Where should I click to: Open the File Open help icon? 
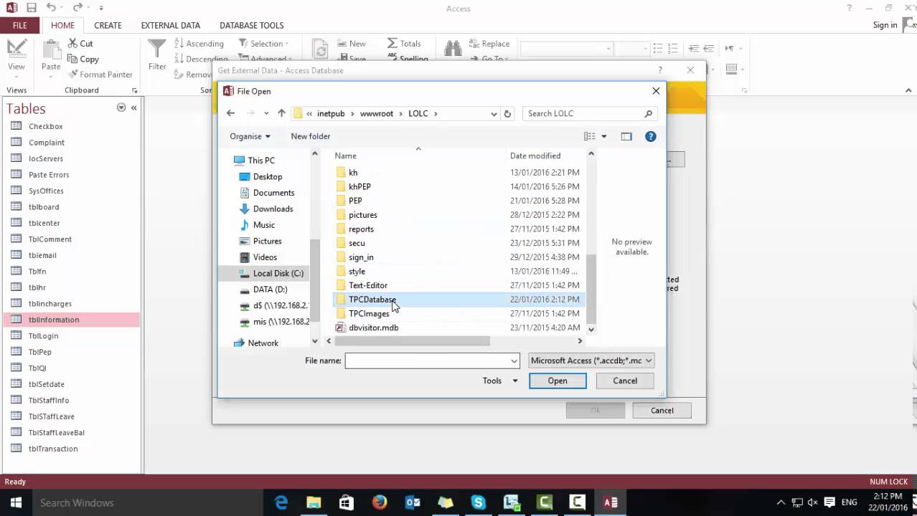coord(651,136)
